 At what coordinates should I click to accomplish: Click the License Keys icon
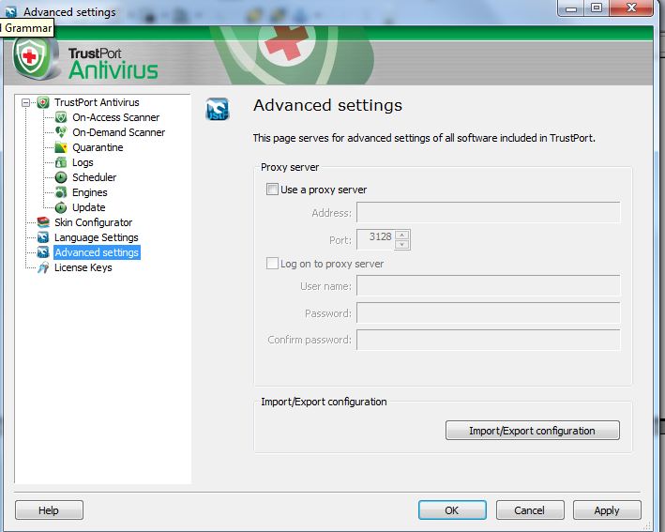click(x=43, y=267)
